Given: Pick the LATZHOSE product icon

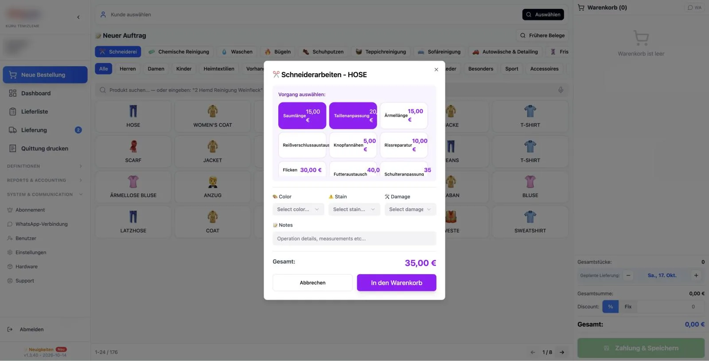Looking at the screenshot, I should pyautogui.click(x=133, y=216).
